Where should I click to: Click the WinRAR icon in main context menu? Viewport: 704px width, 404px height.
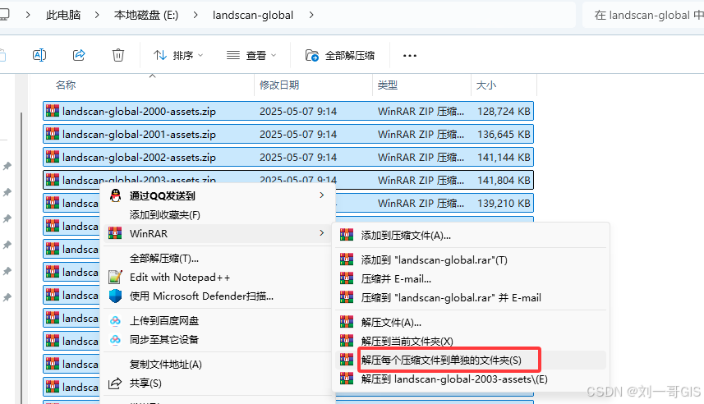tap(115, 233)
